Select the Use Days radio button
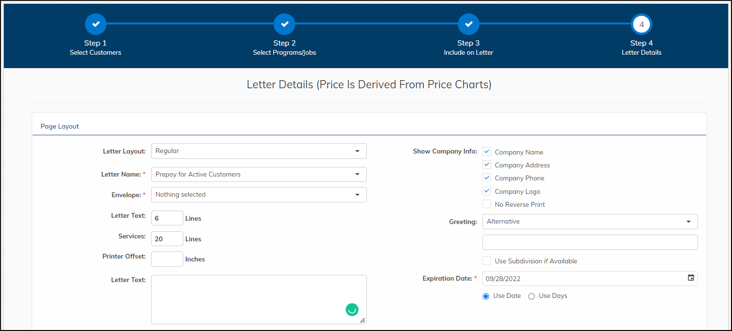The image size is (732, 331). click(531, 296)
